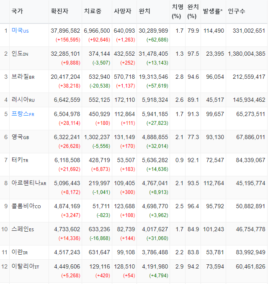Click UK active cases 1,302,237
Viewport: 268px width, 284px height.
point(97,137)
